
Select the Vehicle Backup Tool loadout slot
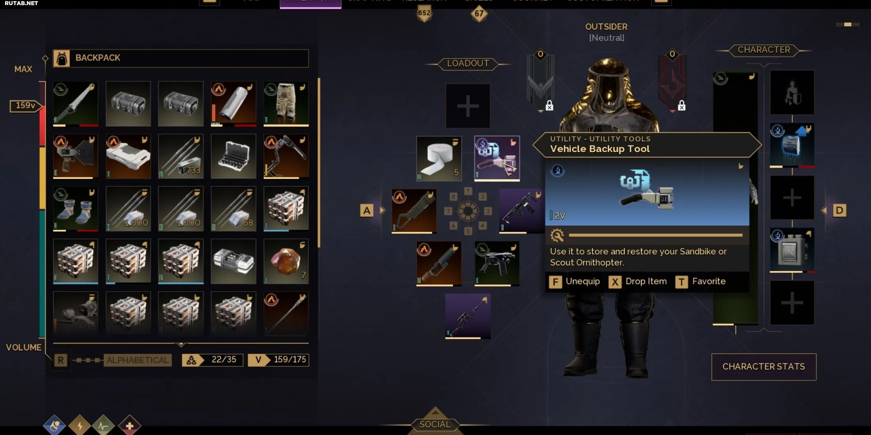click(497, 158)
